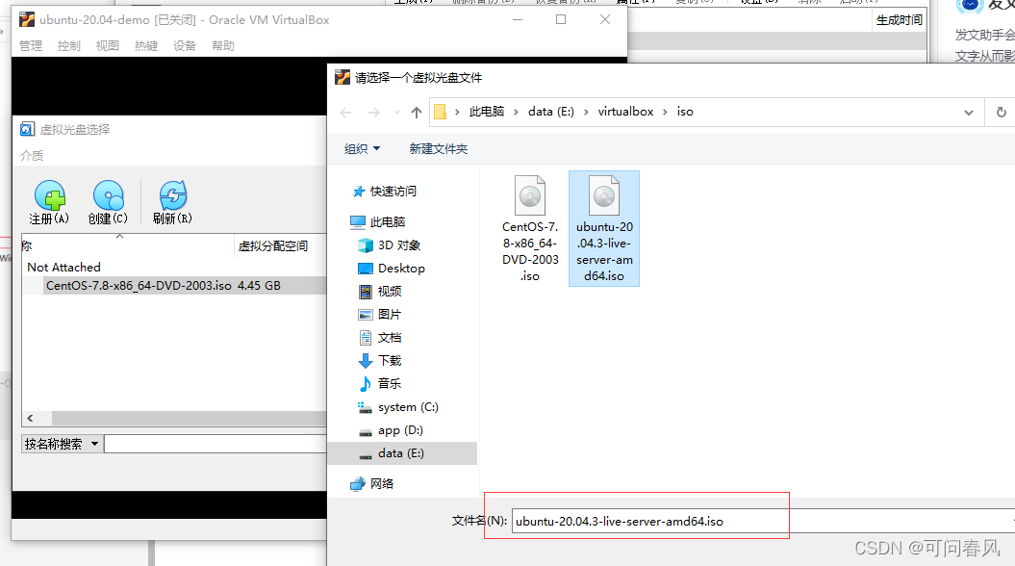The width and height of the screenshot is (1015, 566).
Task: Select ubuntu-20.04.3-live-server-amd64.iso file
Action: pyautogui.click(x=604, y=228)
